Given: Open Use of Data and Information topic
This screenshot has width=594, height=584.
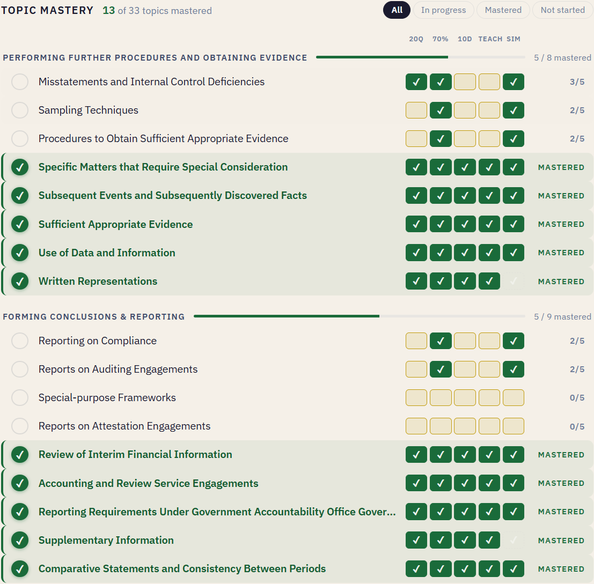Looking at the screenshot, I should coord(107,253).
